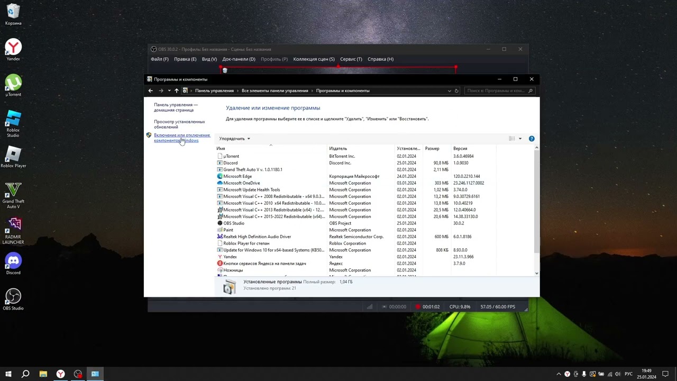Viewport: 677px width, 381px height.
Task: Open Сервис (T) menu in OBS
Action: coord(351,59)
